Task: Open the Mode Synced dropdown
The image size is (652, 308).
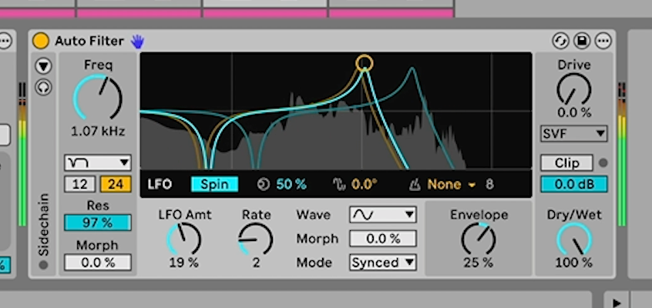Action: click(383, 263)
